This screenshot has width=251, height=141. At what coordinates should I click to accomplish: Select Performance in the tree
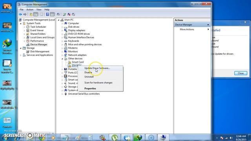click(x=37, y=41)
